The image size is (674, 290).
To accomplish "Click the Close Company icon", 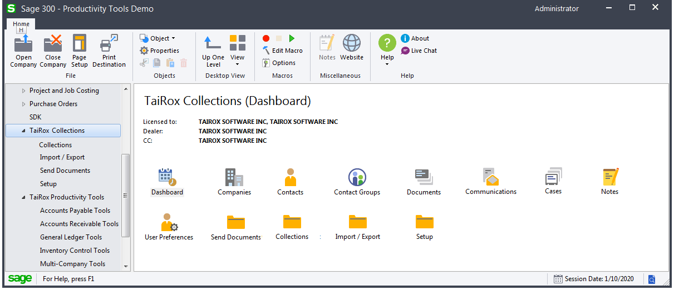I will tap(53, 43).
